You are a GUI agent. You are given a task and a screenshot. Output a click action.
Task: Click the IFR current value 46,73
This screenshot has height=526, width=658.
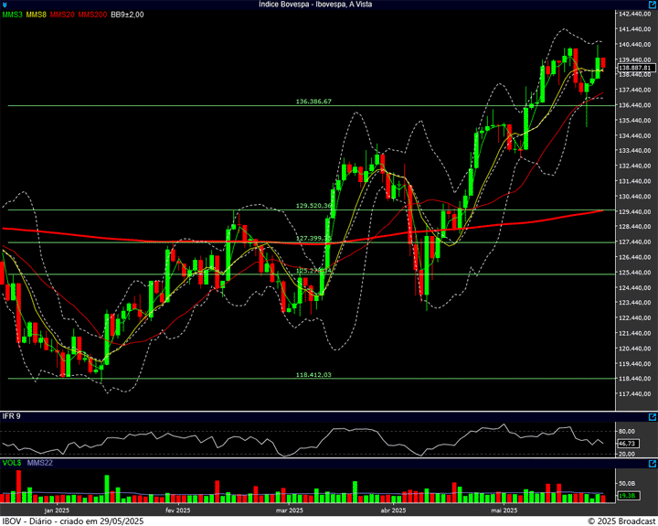(x=629, y=444)
